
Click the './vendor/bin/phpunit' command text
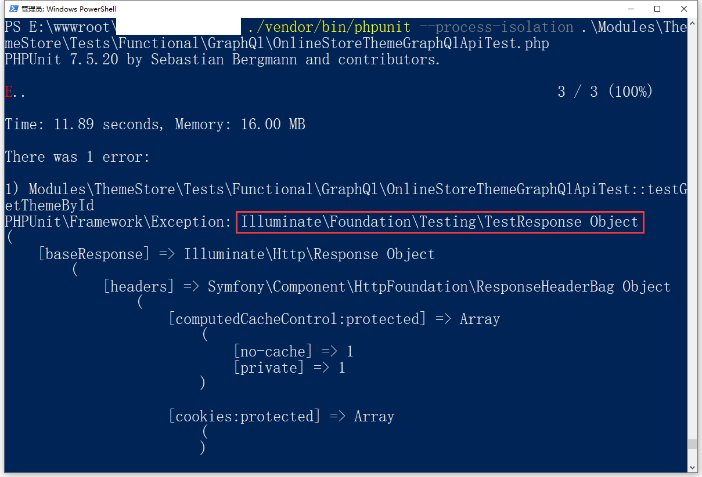[329, 27]
